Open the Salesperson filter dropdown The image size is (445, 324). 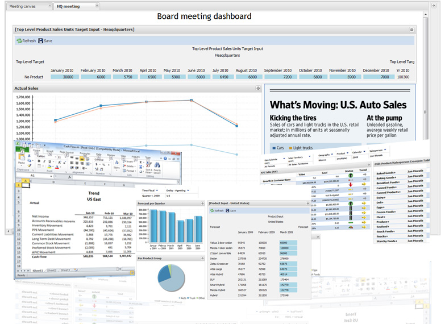point(385,149)
